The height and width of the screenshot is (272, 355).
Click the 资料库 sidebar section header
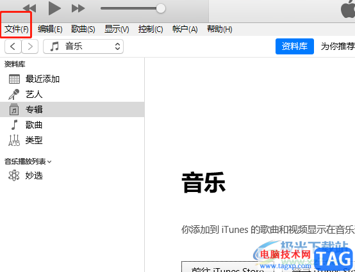point(15,64)
